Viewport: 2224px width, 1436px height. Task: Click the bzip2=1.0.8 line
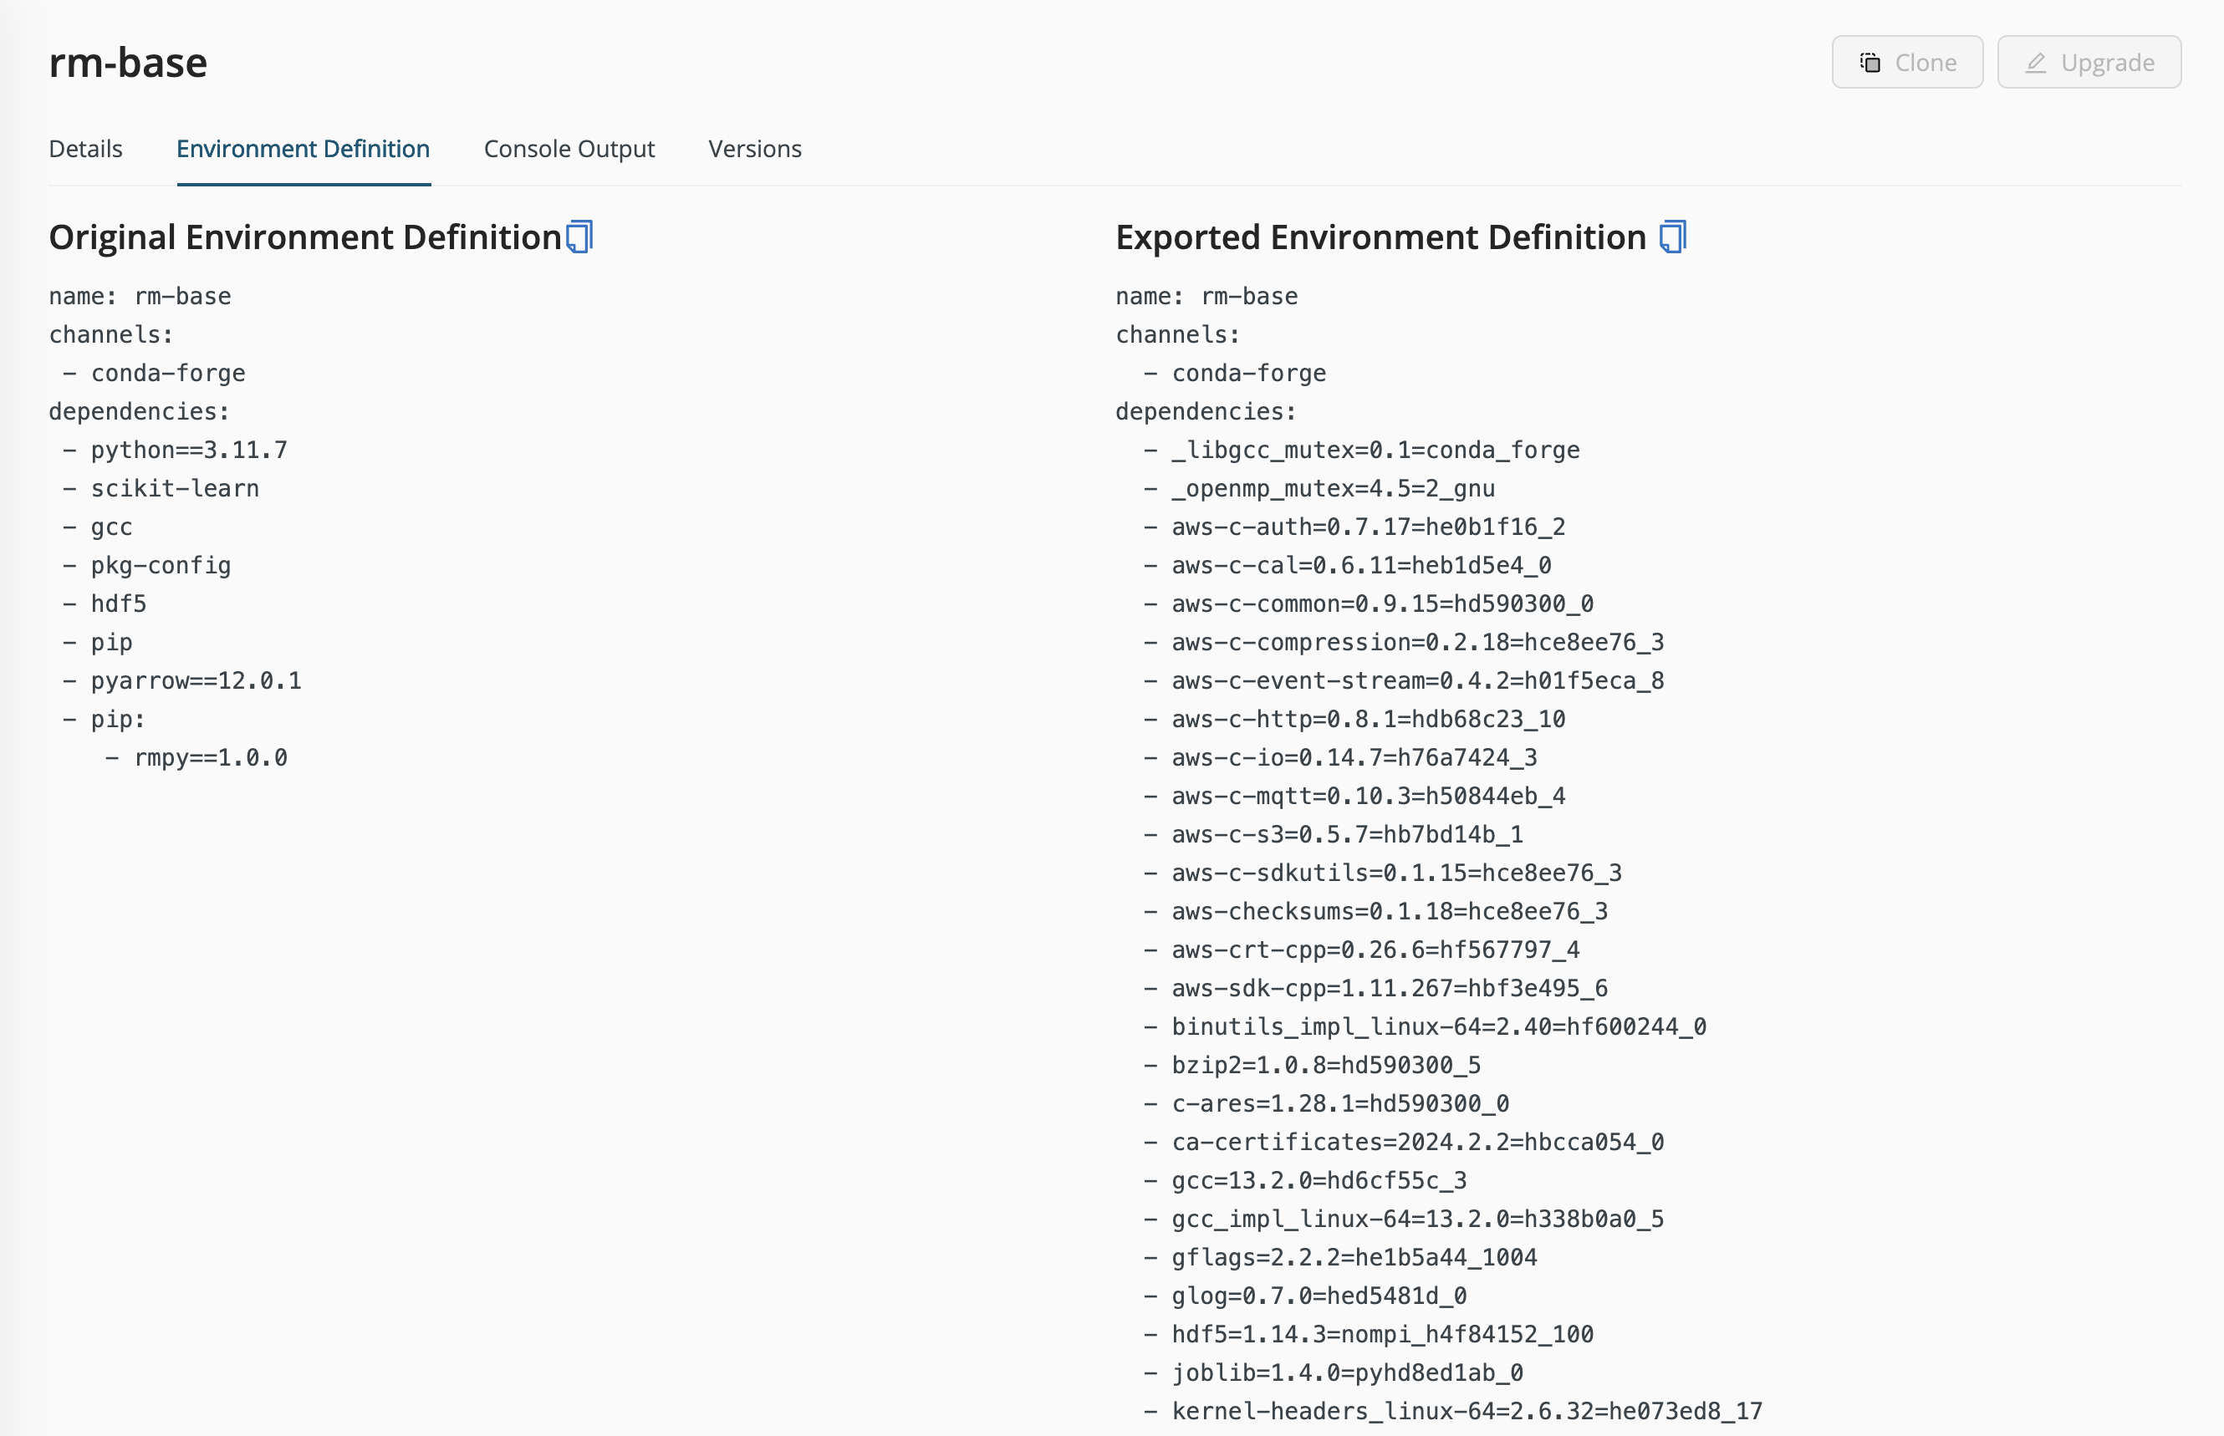point(1312,1066)
